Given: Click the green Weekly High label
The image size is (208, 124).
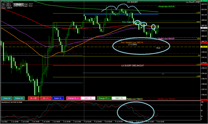Looking at the screenshot, I should (166, 7).
